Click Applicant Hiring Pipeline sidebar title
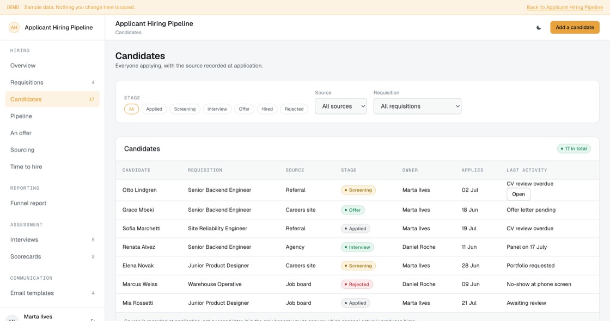 (x=59, y=28)
